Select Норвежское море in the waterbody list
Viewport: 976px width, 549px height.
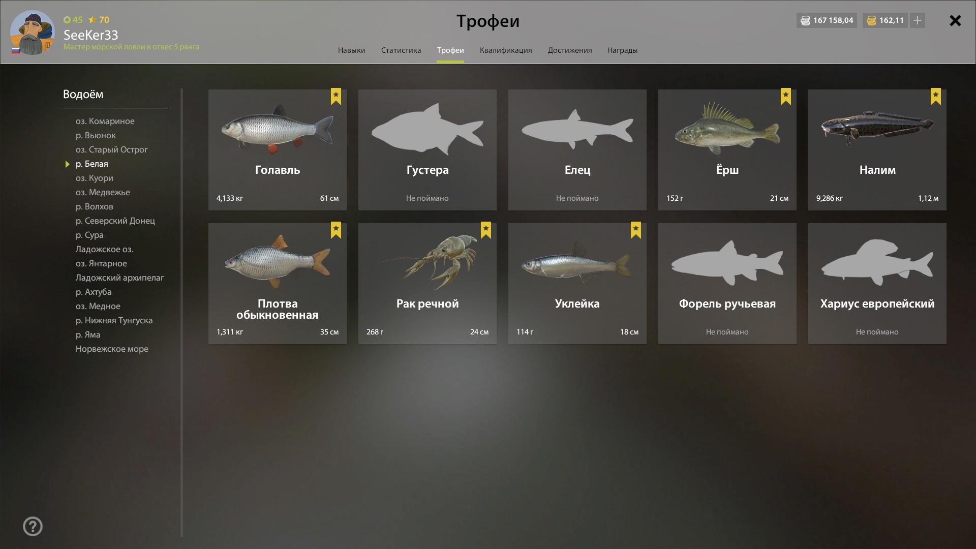tap(112, 349)
